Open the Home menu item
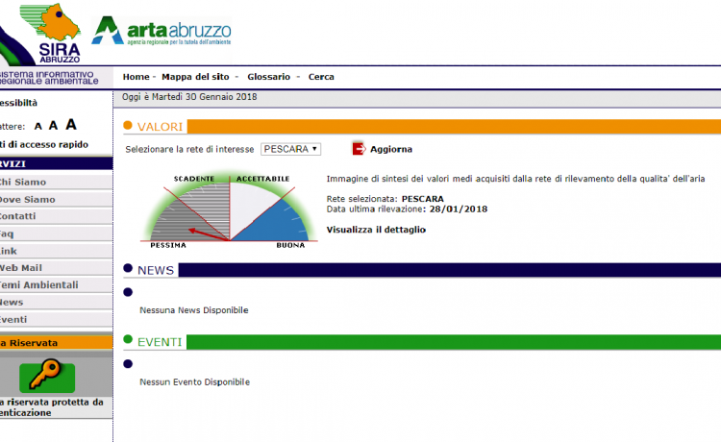Image resolution: width=721 pixels, height=442 pixels. (x=137, y=77)
